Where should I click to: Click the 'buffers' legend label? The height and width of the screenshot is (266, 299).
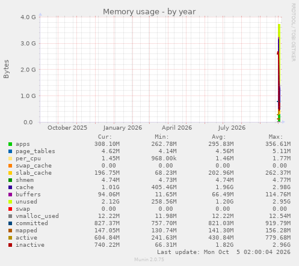[x=28, y=195]
